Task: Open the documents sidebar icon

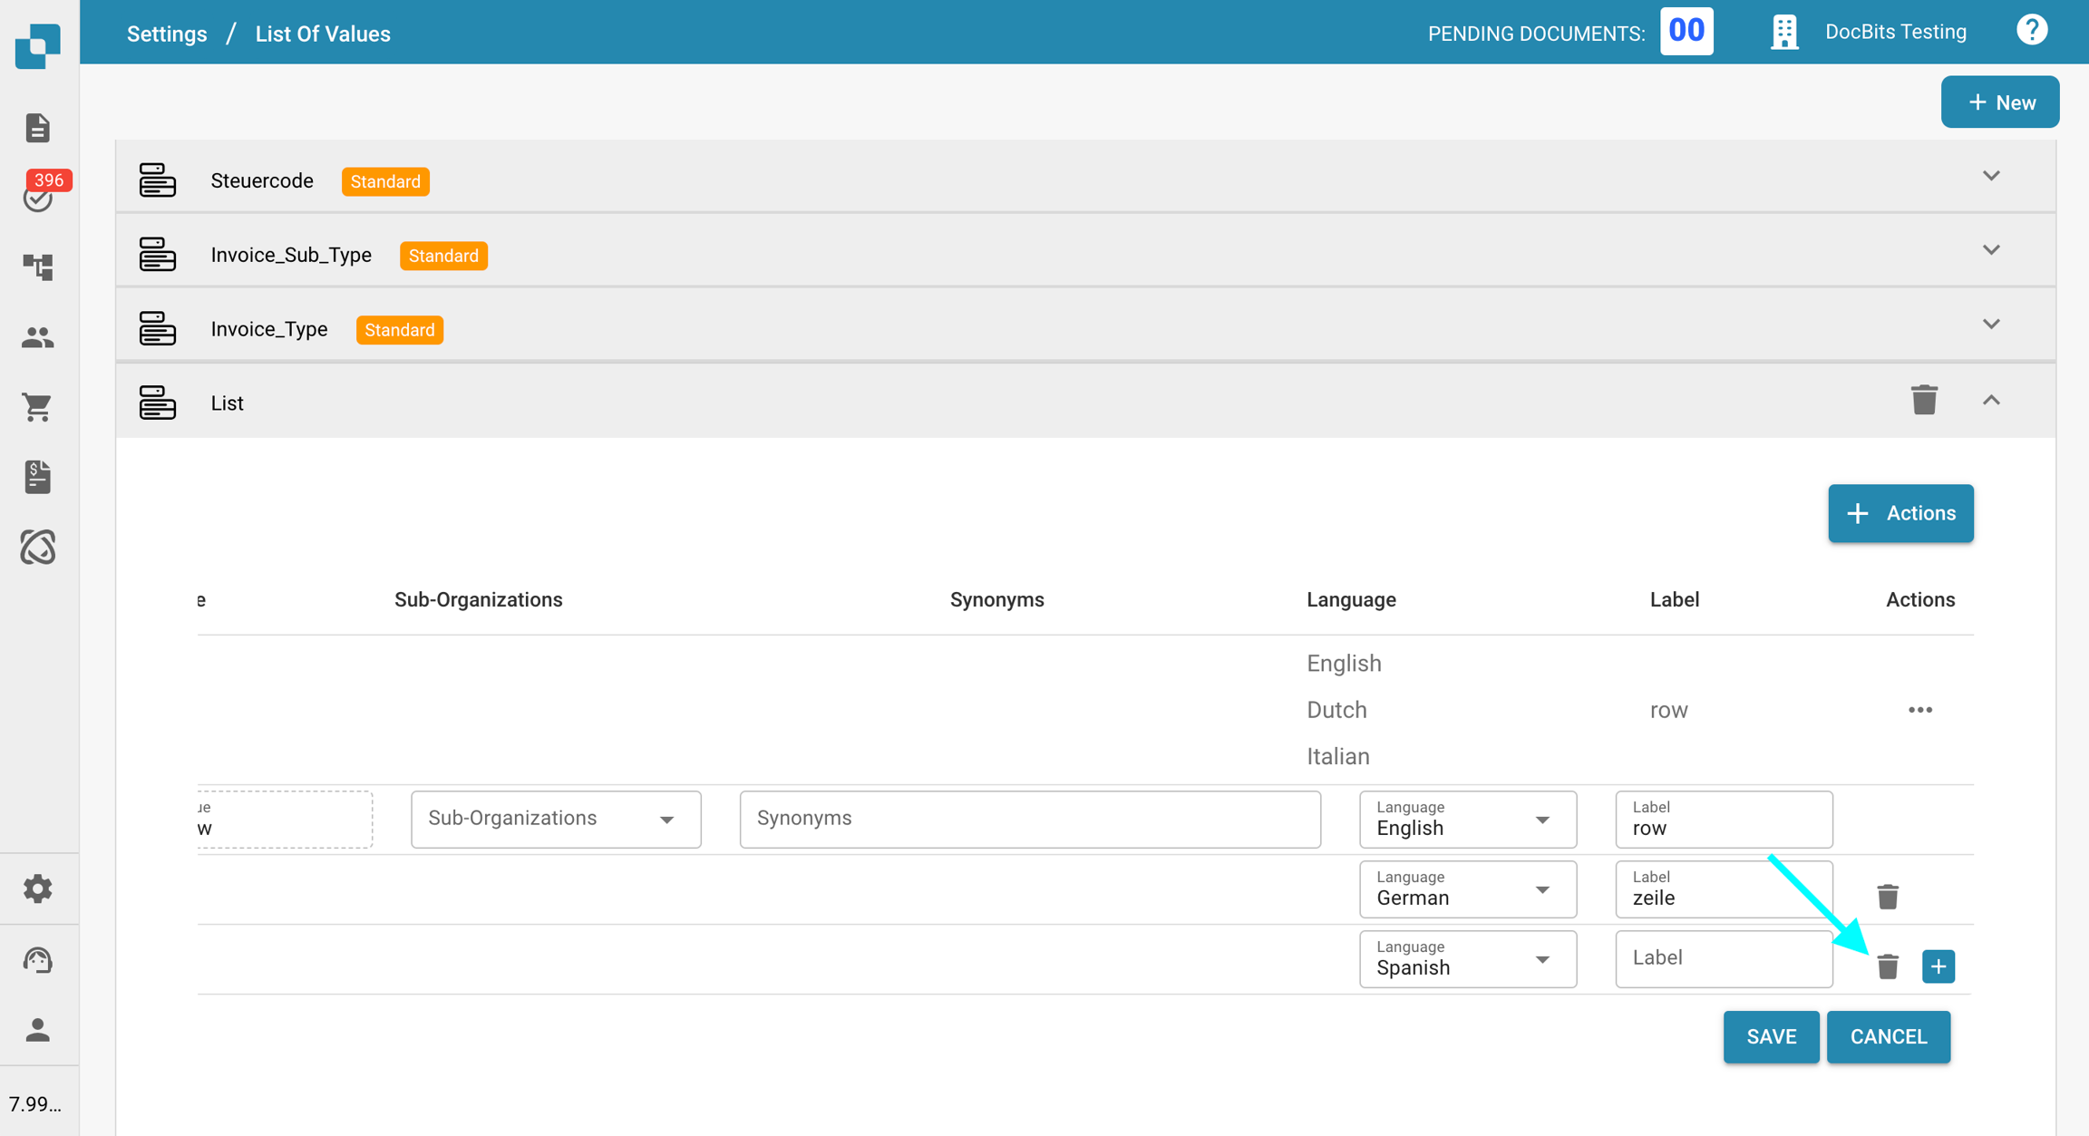Action: click(37, 128)
